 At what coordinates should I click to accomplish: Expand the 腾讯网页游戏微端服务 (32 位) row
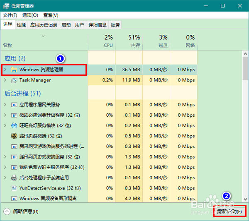tap(5, 157)
